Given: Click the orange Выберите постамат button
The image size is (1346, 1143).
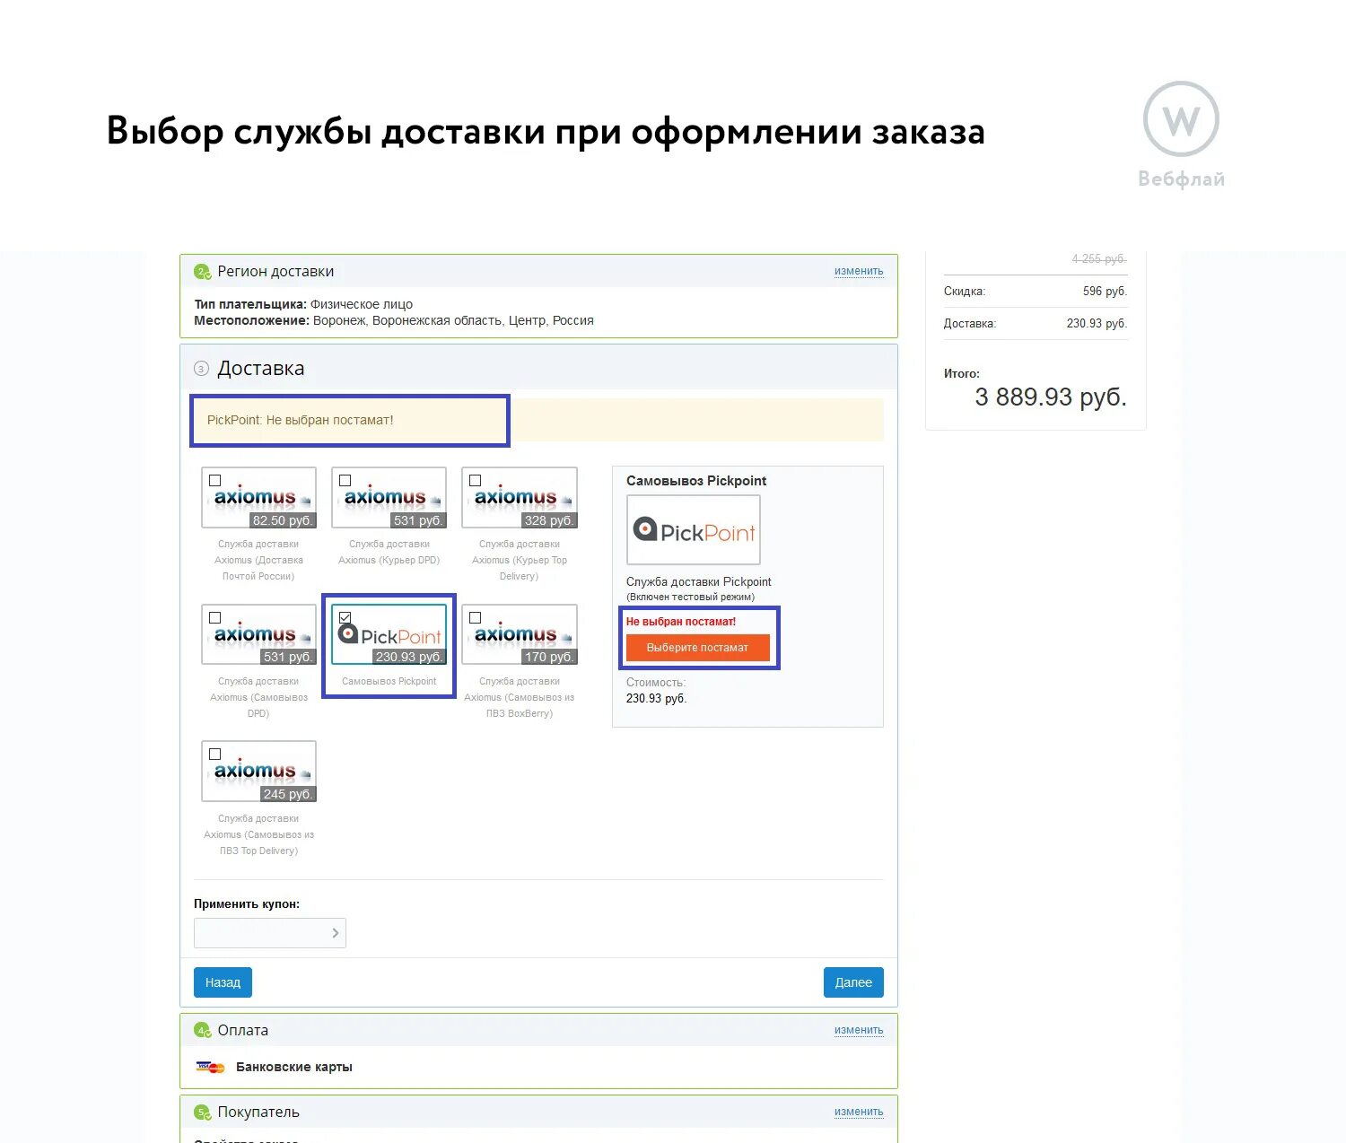Looking at the screenshot, I should click(697, 648).
